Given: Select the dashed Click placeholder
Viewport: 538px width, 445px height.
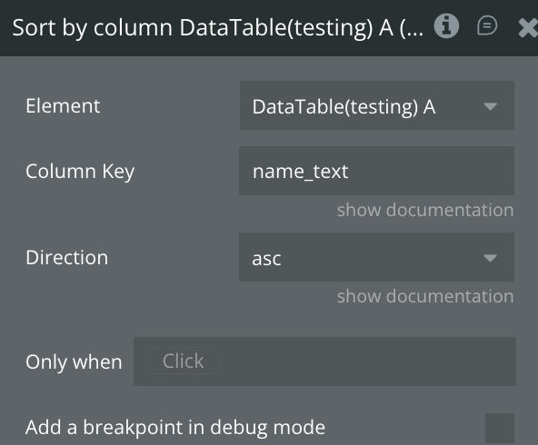Looking at the screenshot, I should [x=184, y=361].
